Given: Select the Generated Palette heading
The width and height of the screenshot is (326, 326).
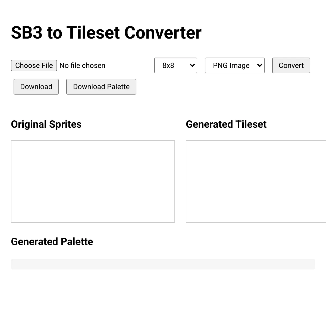Looking at the screenshot, I should tap(52, 242).
